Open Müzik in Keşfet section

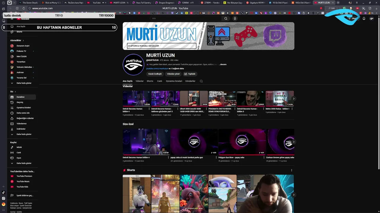pos(22,147)
